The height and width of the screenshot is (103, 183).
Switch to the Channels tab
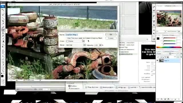166,51
